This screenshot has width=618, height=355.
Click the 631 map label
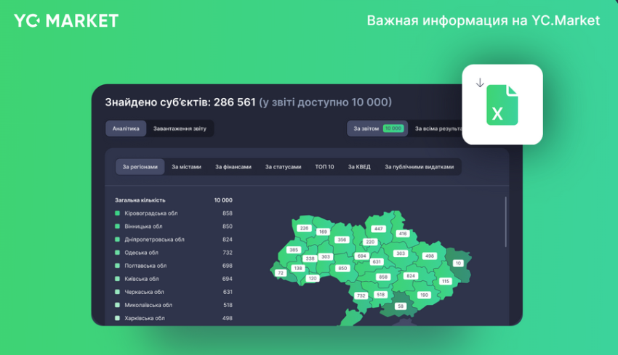point(377,262)
